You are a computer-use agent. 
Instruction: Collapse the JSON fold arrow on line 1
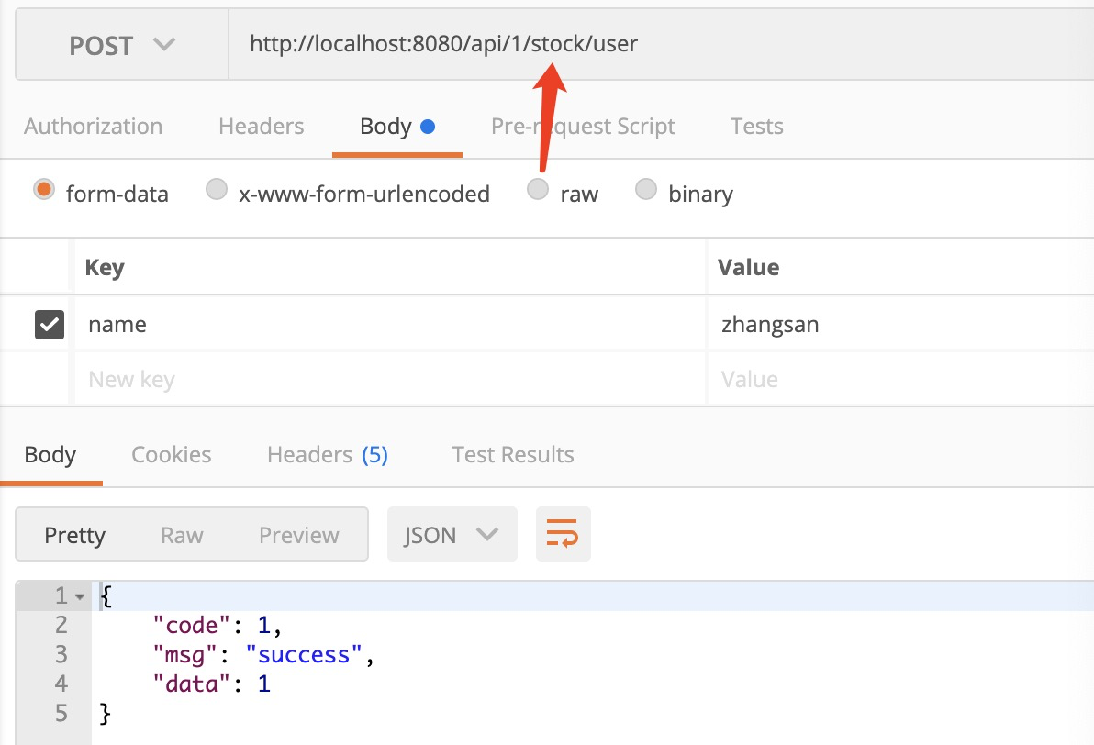(x=81, y=596)
